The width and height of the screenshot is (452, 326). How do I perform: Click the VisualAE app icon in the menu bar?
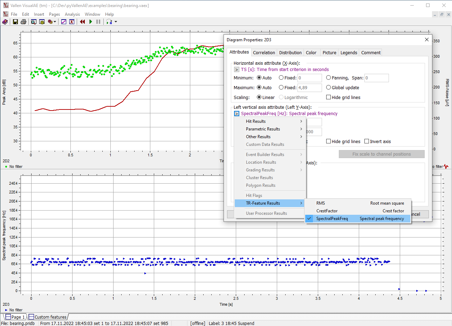coord(6,14)
